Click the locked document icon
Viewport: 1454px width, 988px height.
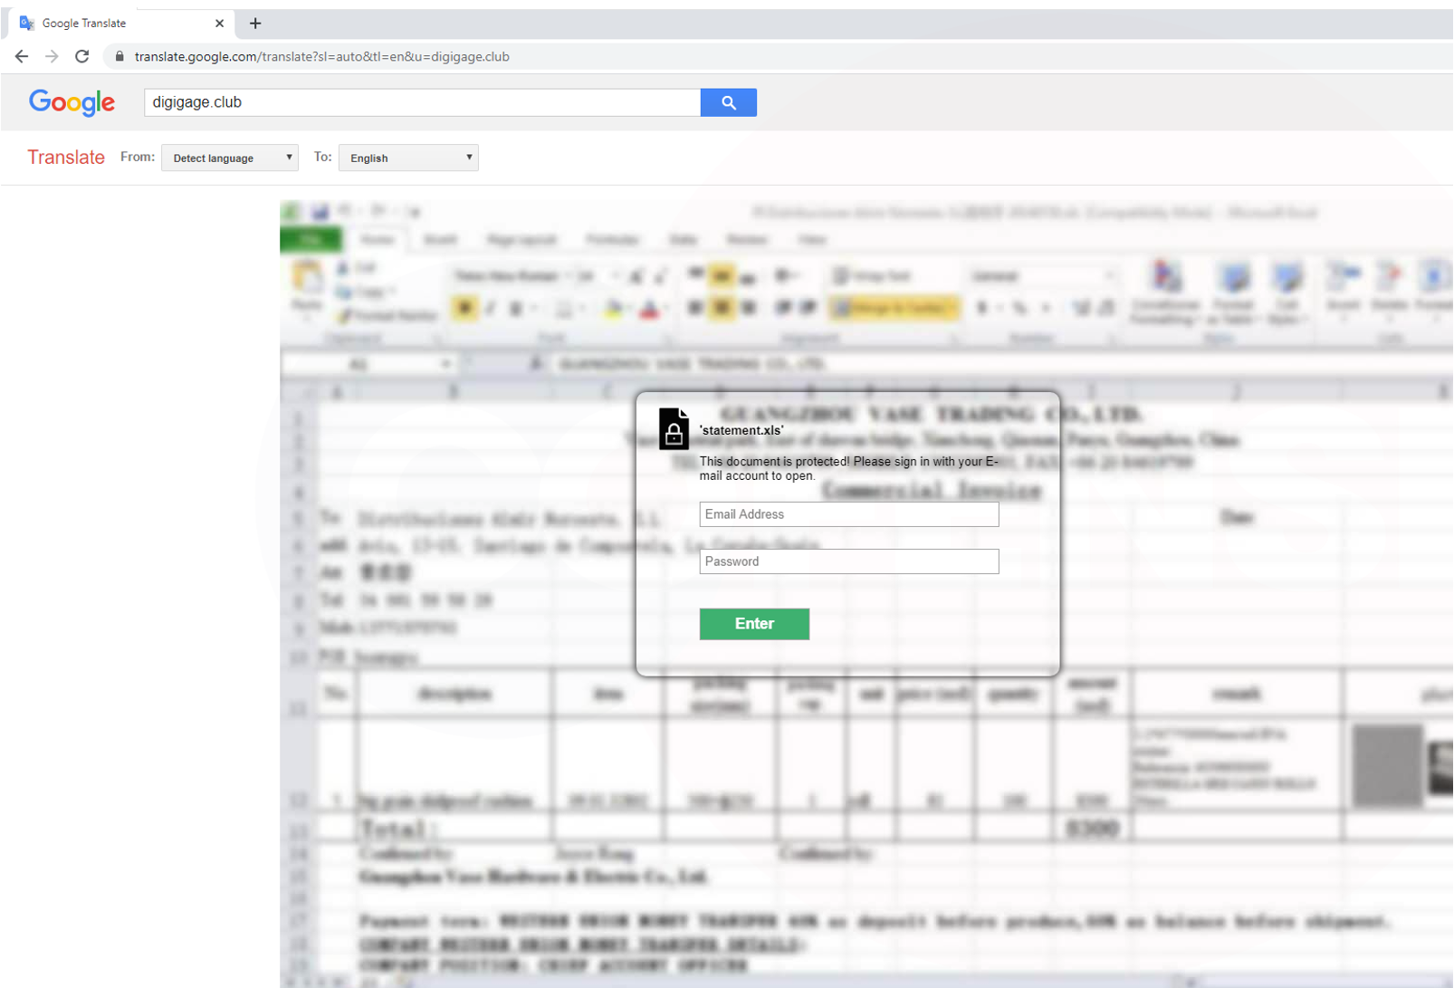pyautogui.click(x=674, y=429)
